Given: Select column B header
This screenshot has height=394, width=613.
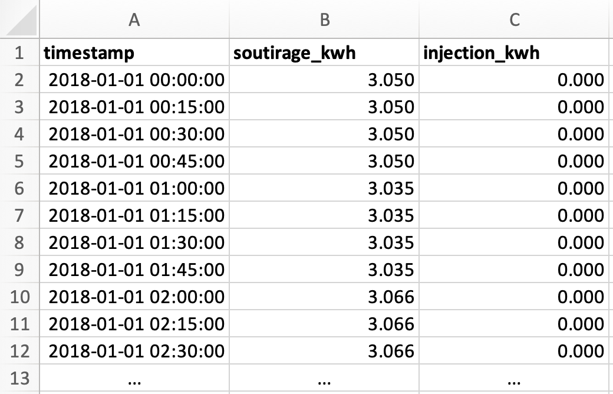Looking at the screenshot, I should [x=324, y=19].
